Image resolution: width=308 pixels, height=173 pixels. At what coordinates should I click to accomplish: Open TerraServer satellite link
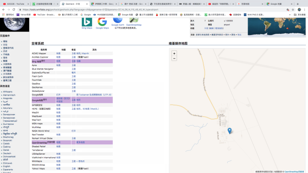74,150
